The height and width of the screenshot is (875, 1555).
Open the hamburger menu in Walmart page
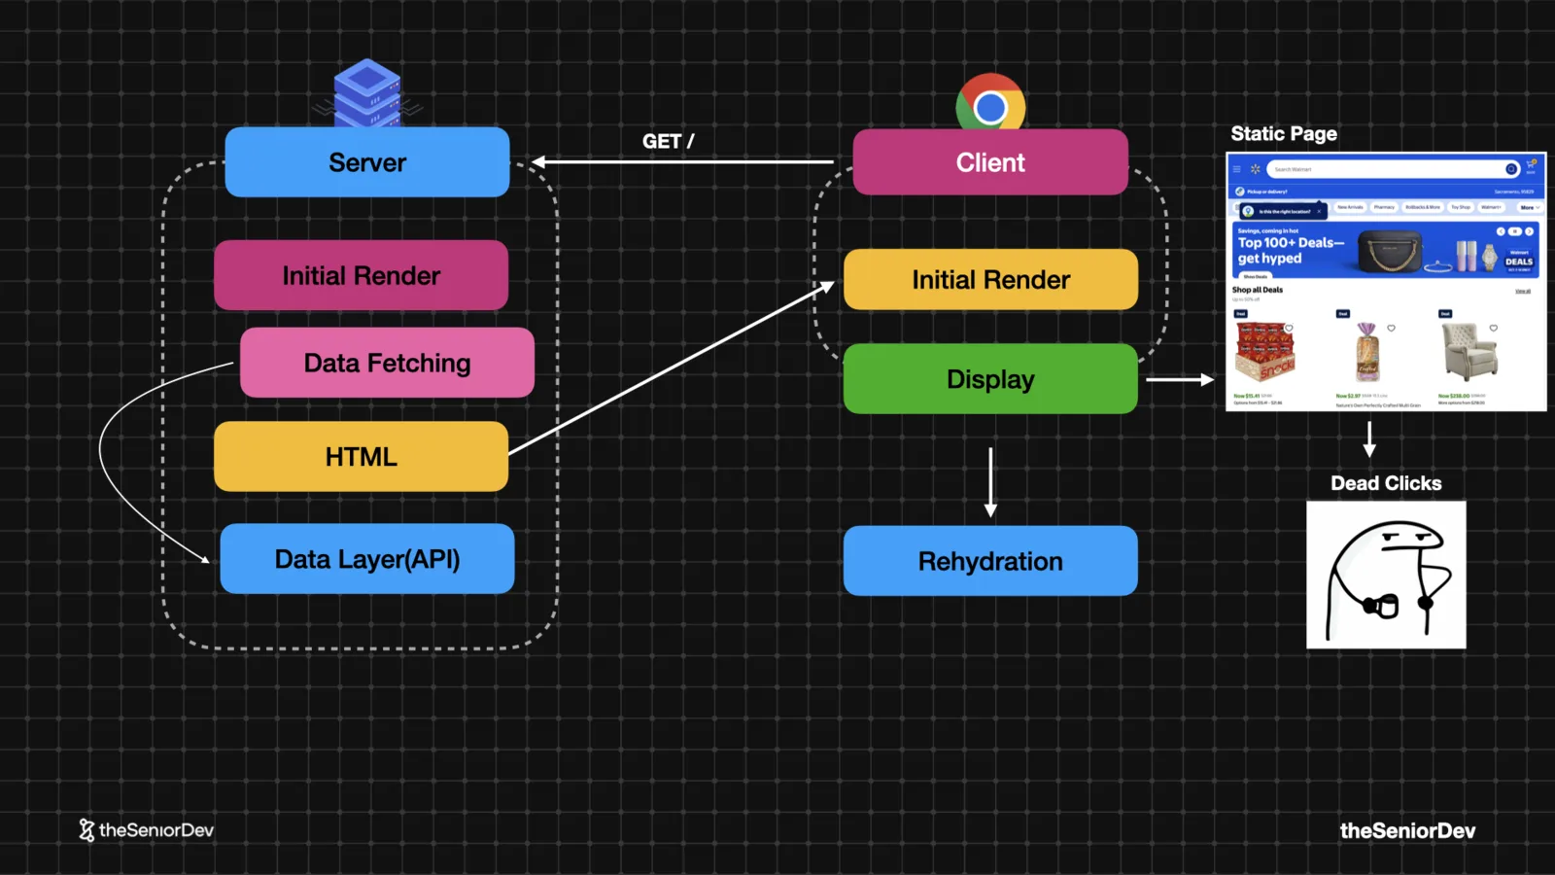point(1236,169)
